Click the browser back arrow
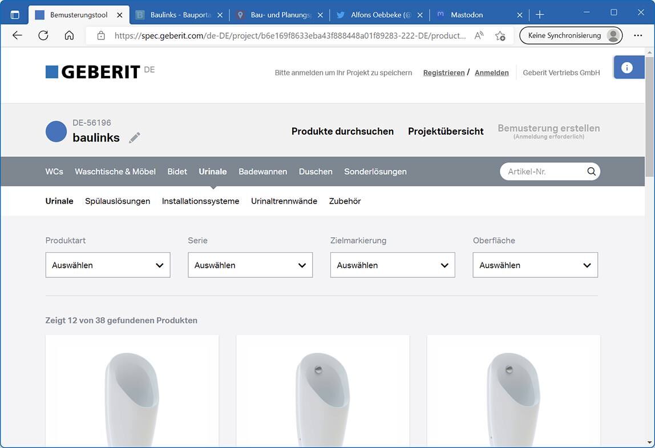The width and height of the screenshot is (655, 448). coord(17,35)
